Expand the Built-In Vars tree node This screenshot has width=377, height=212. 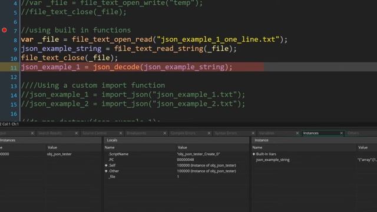(x=254, y=154)
